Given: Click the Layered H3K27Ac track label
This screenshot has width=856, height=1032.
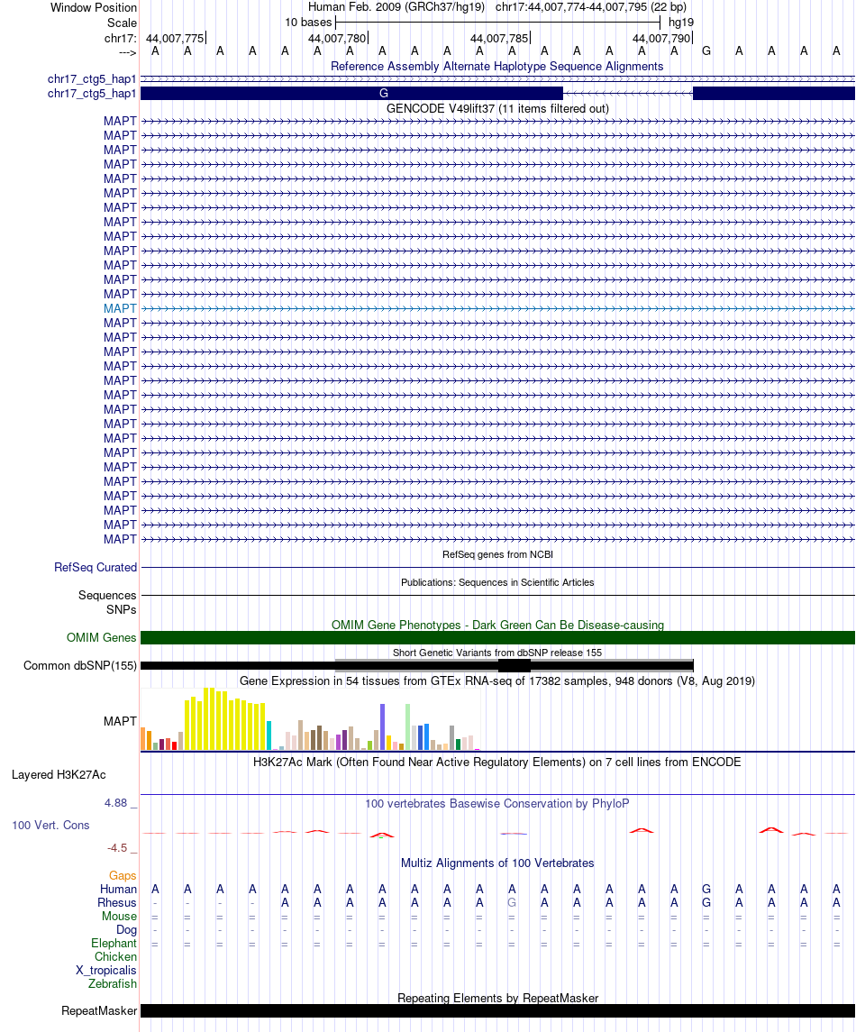Looking at the screenshot, I should (59, 775).
